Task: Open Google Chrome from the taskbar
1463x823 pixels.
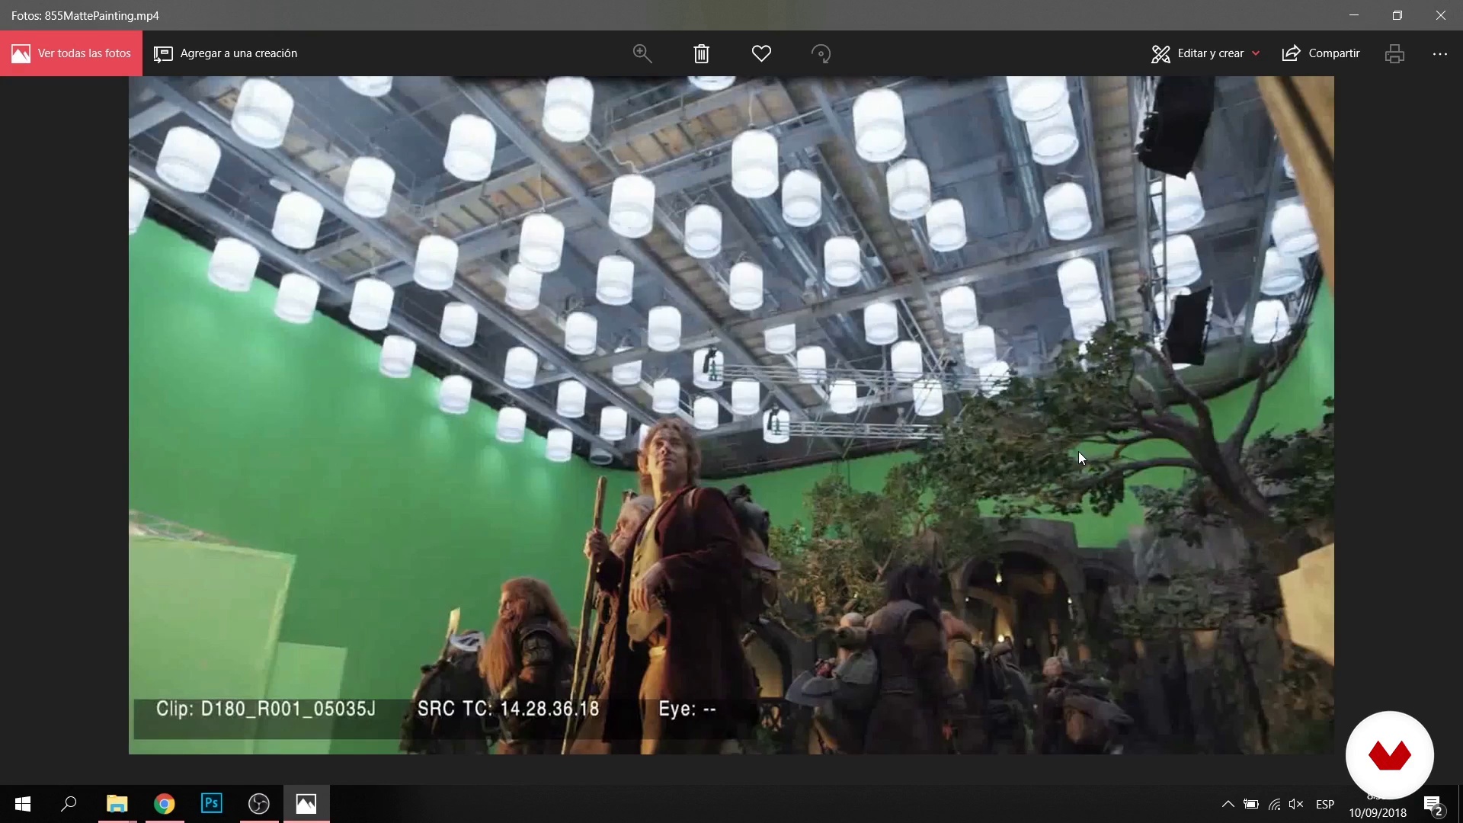Action: point(164,804)
